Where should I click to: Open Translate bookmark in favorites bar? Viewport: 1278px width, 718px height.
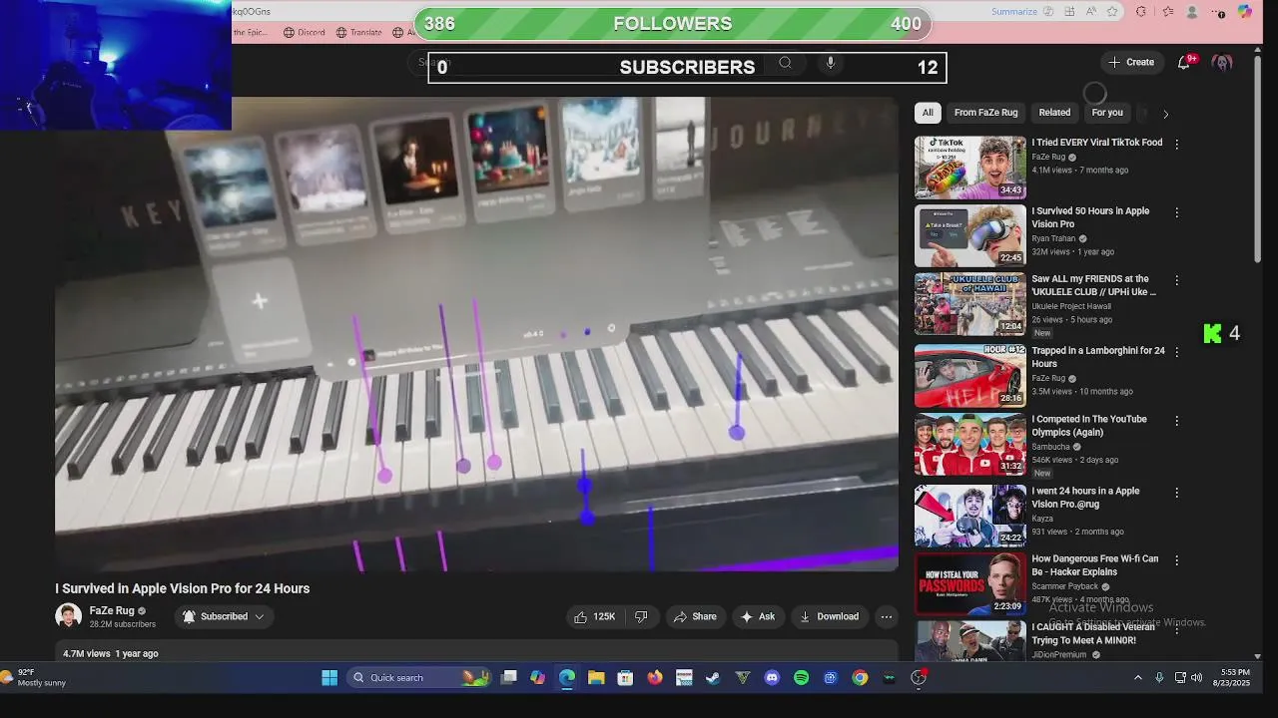pyautogui.click(x=359, y=32)
